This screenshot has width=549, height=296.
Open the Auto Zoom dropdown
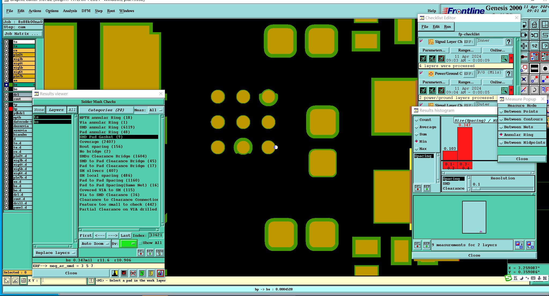(x=95, y=243)
